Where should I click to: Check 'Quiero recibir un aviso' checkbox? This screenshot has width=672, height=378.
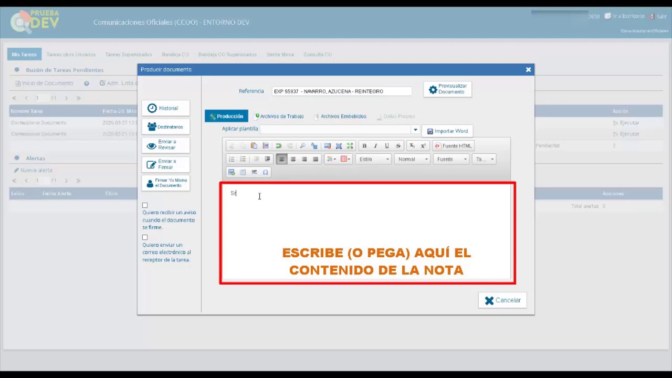145,205
